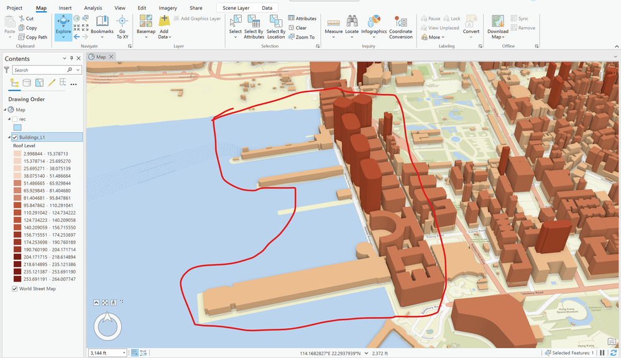The image size is (621, 358).
Task: Zoom To selected features
Action: pyautogui.click(x=301, y=37)
